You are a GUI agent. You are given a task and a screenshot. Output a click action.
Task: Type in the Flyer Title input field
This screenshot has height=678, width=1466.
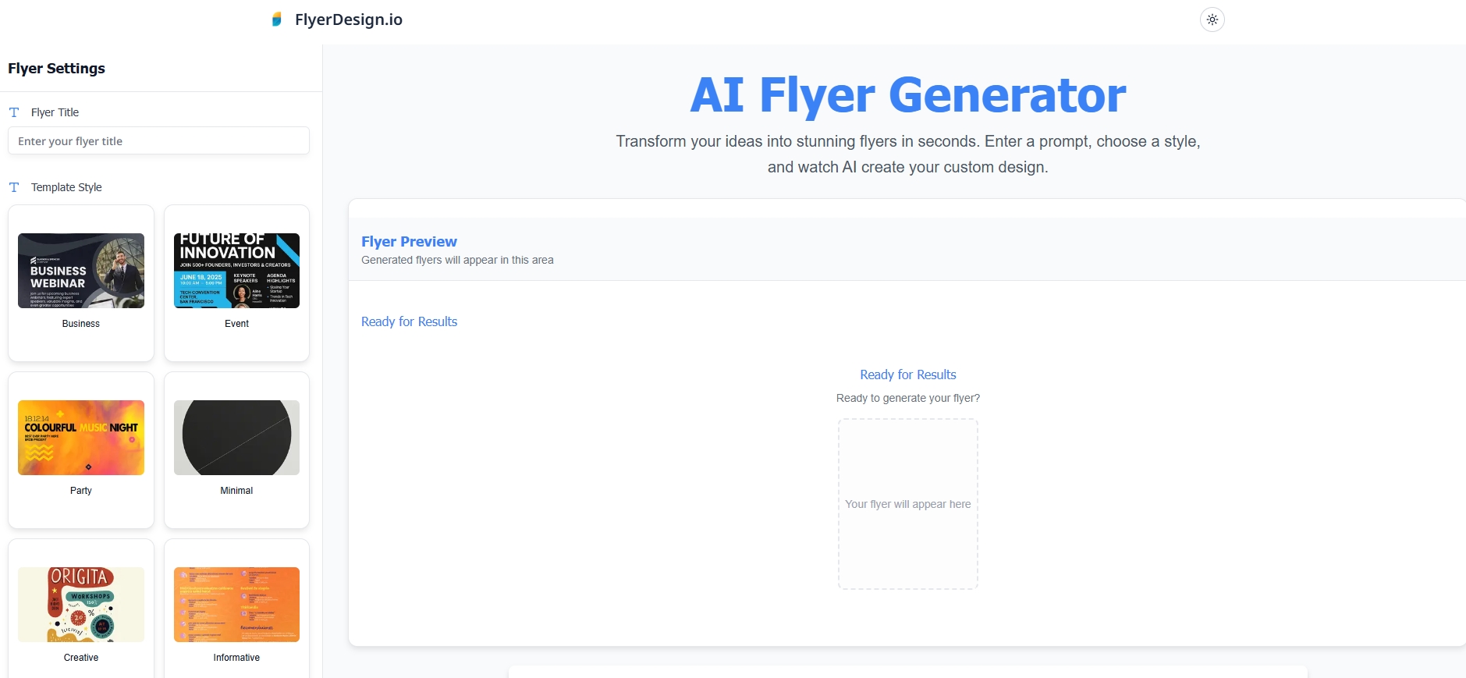coord(158,141)
